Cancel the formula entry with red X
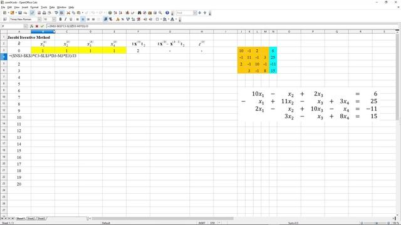The height and width of the screenshot is (225, 401). click(37, 26)
